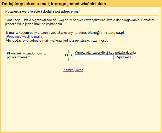Focus the confirmation code input field
This screenshot has width=162, height=133.
[94, 57]
